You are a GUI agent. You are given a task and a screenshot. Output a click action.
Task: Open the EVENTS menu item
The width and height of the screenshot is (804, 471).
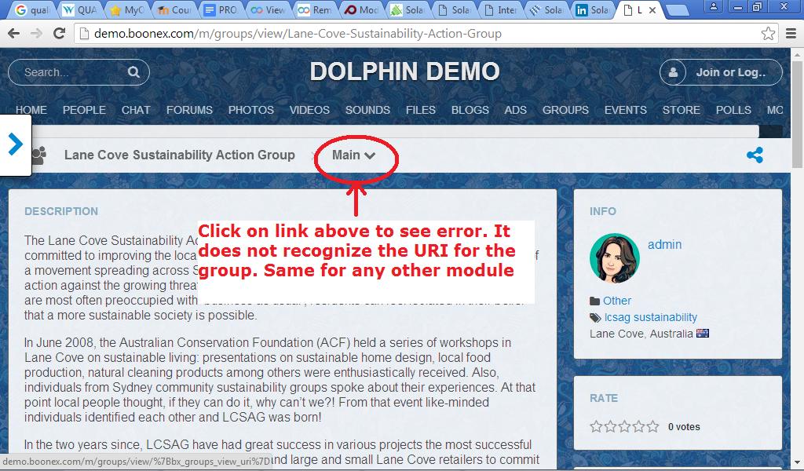click(625, 110)
